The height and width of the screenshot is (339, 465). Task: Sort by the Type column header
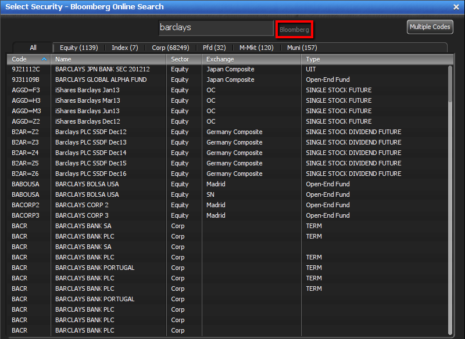[x=377, y=59]
